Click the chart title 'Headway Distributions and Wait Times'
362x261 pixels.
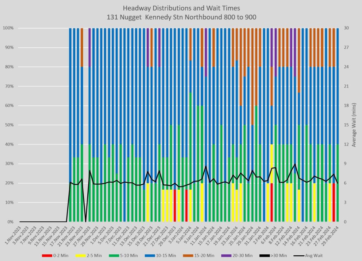181,8
